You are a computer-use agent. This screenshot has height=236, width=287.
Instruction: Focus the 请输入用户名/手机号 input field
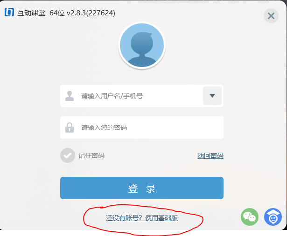[132, 96]
